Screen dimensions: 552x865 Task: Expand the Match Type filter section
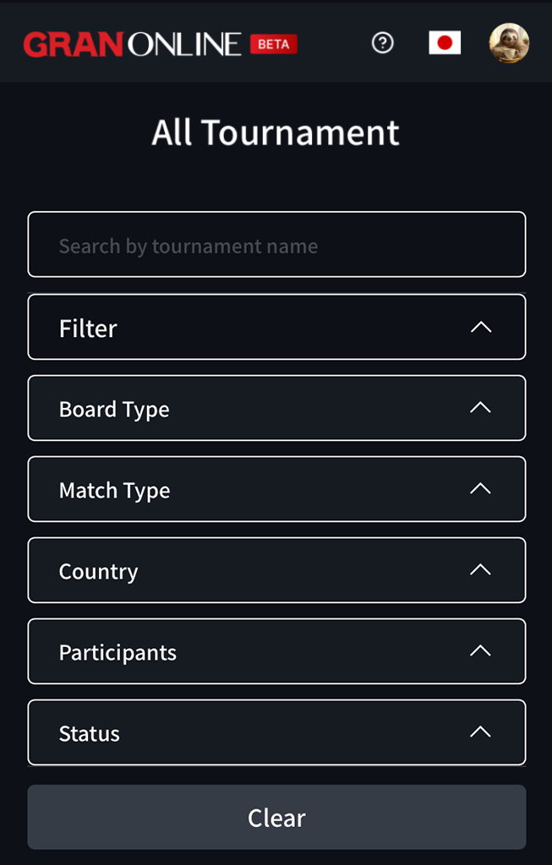(276, 489)
